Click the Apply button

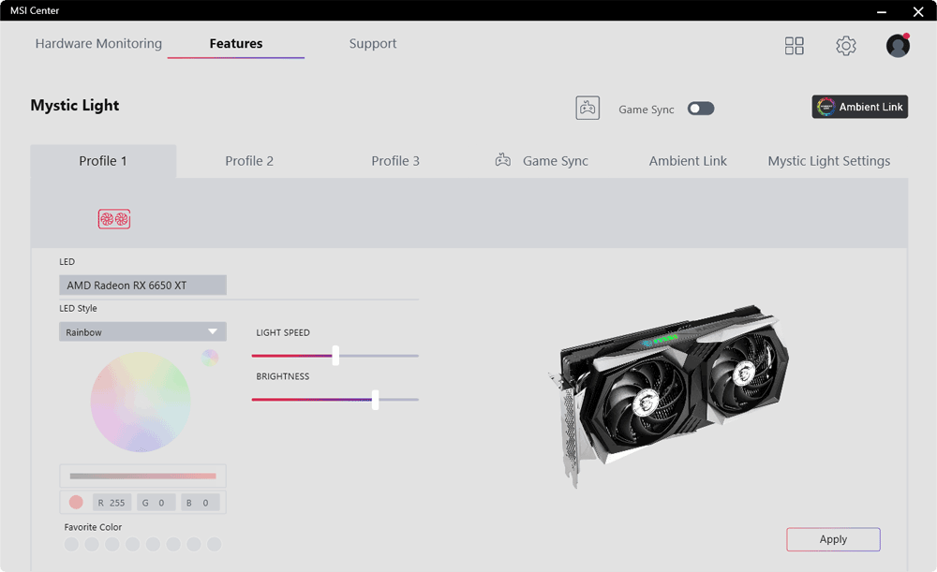(833, 539)
